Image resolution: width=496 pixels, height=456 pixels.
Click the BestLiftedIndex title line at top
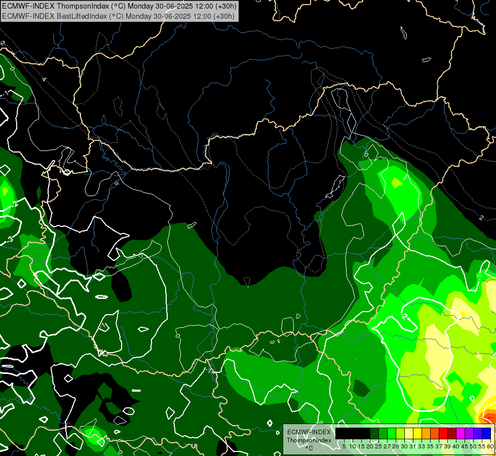[119, 16]
